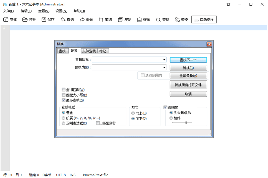Toggle the 透明度 checkbox

tap(165, 107)
